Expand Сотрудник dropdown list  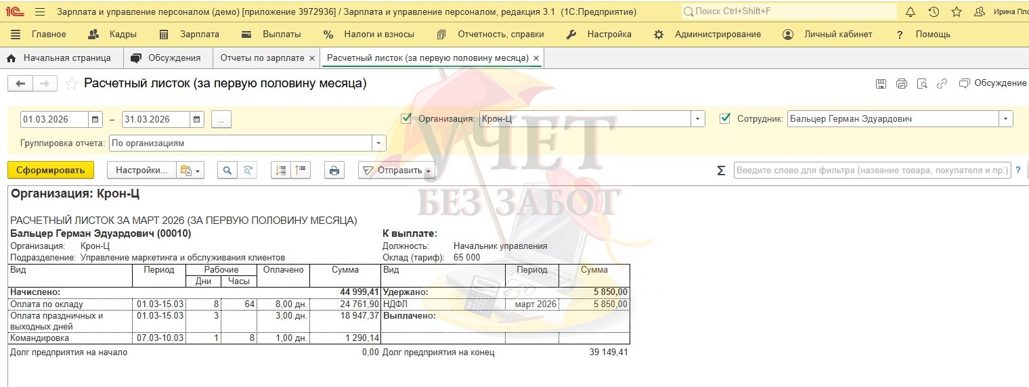(x=1006, y=119)
